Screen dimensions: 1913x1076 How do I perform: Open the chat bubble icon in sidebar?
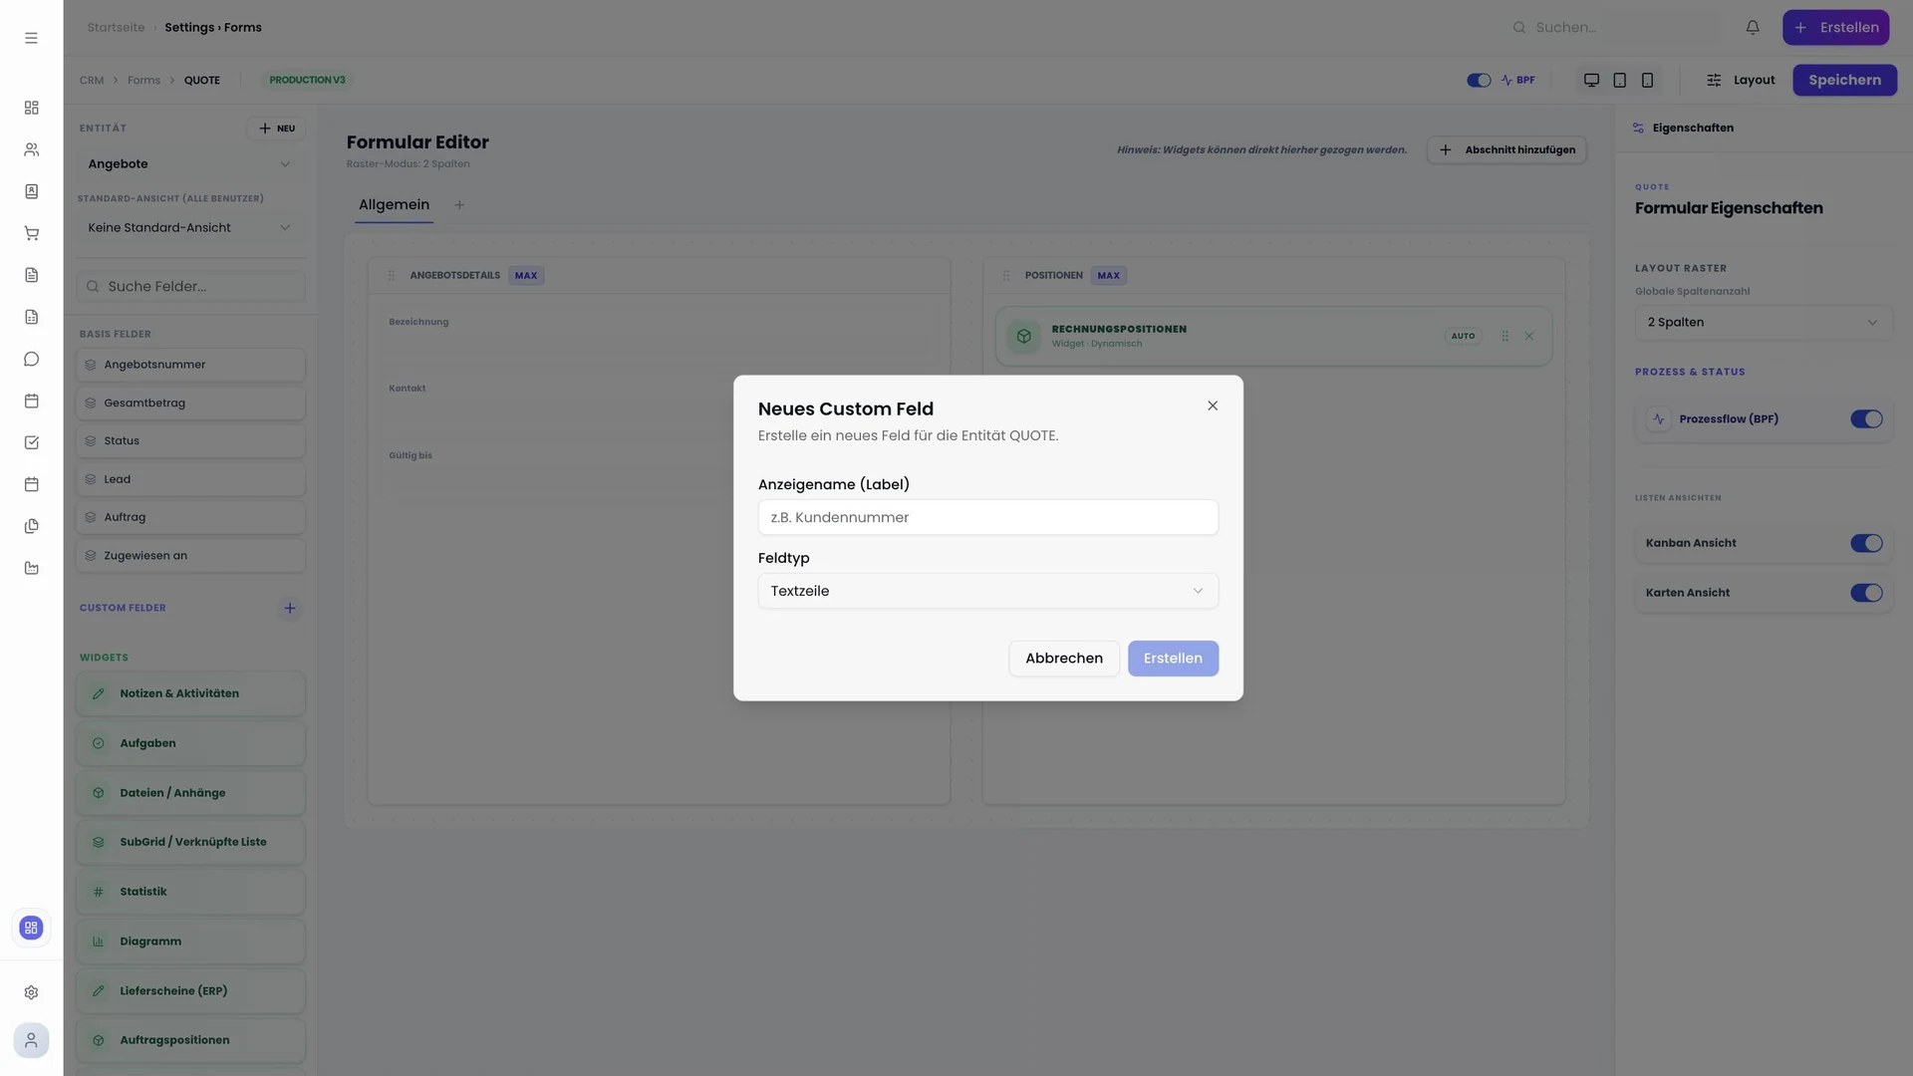tap(31, 359)
